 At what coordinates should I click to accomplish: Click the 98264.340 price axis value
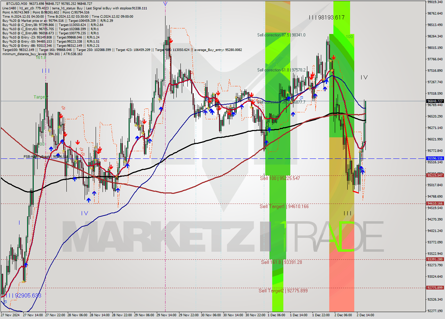(x=435, y=36)
